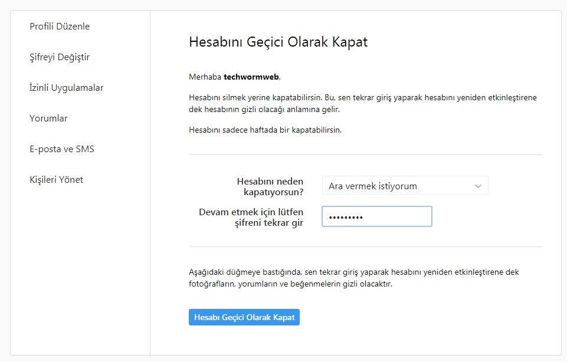Click the divider line above the reason dropdown

[365, 154]
